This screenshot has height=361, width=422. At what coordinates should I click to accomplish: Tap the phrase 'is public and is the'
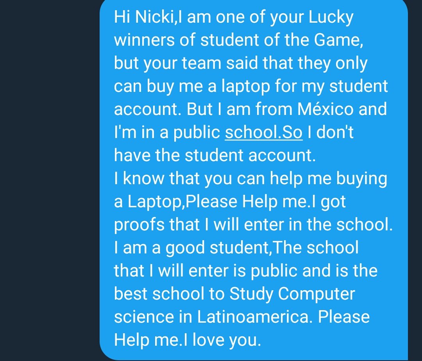coord(306,271)
